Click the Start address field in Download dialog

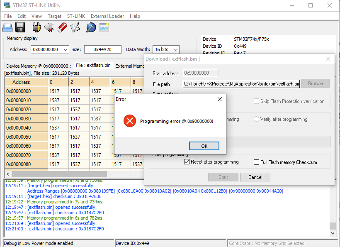(201, 73)
